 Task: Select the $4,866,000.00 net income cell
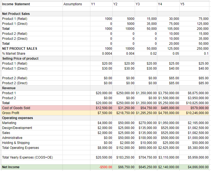click(x=194, y=167)
